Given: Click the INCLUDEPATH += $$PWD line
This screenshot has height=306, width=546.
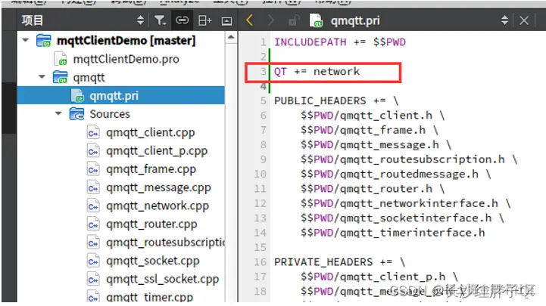Looking at the screenshot, I should pos(340,42).
